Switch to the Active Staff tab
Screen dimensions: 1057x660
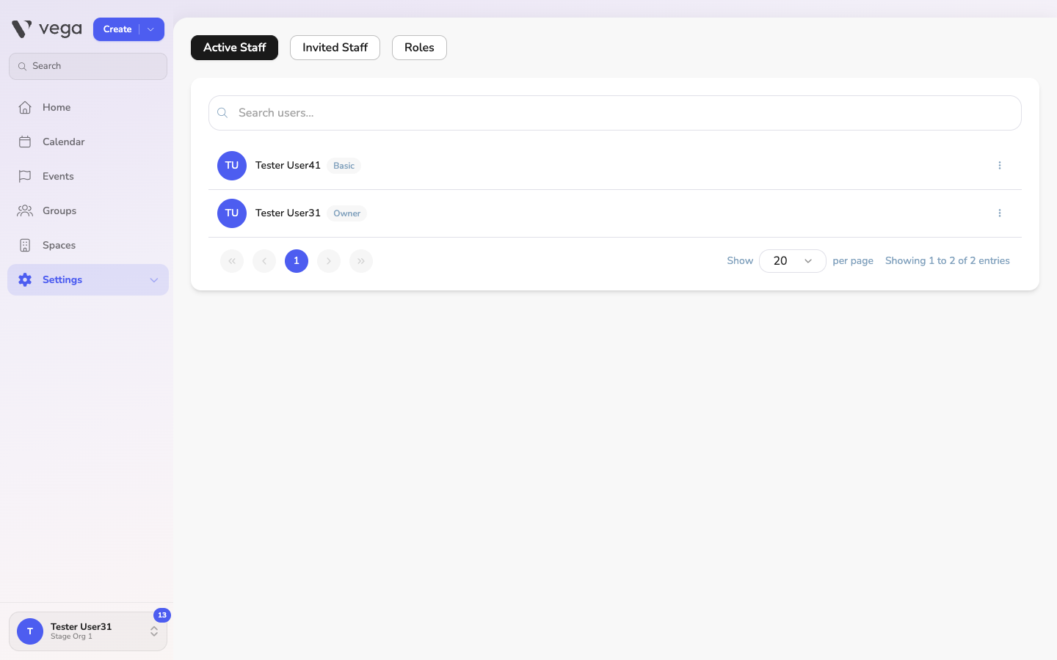click(235, 48)
